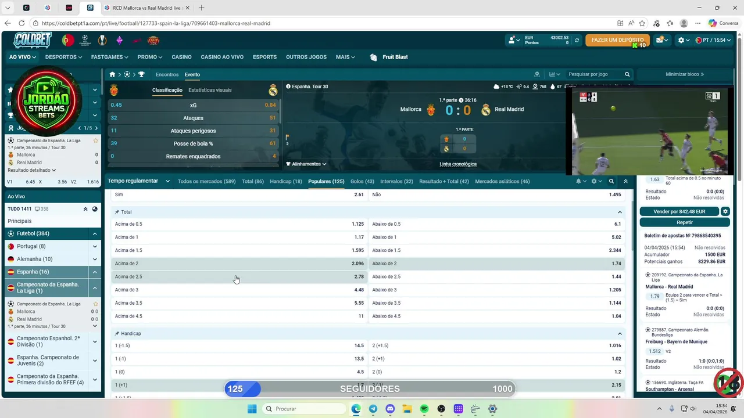Click the live match video stream
The width and height of the screenshot is (744, 418).
pyautogui.click(x=650, y=131)
